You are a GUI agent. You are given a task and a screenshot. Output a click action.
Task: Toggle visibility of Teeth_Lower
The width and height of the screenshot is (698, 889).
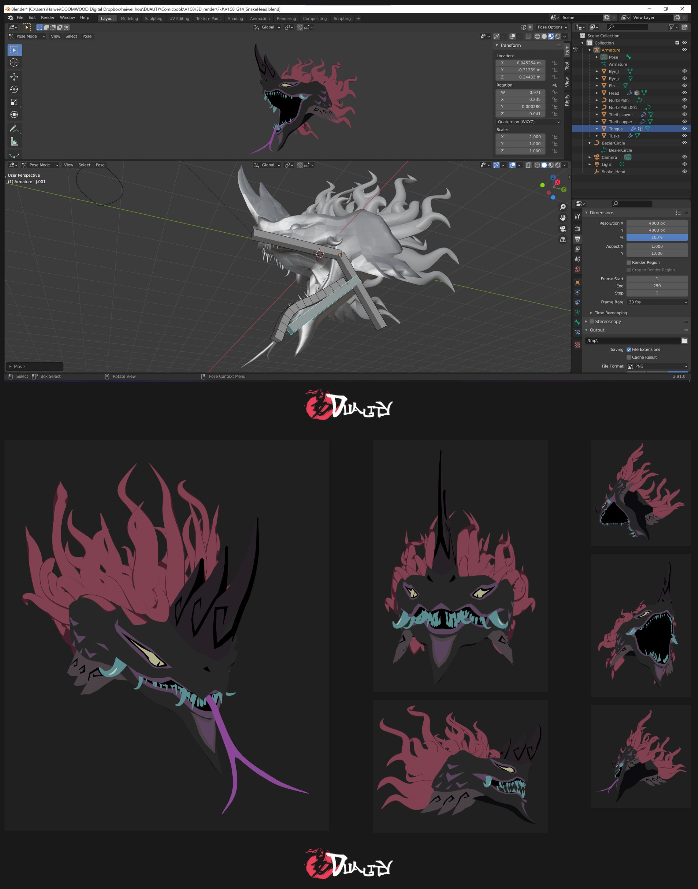(684, 115)
